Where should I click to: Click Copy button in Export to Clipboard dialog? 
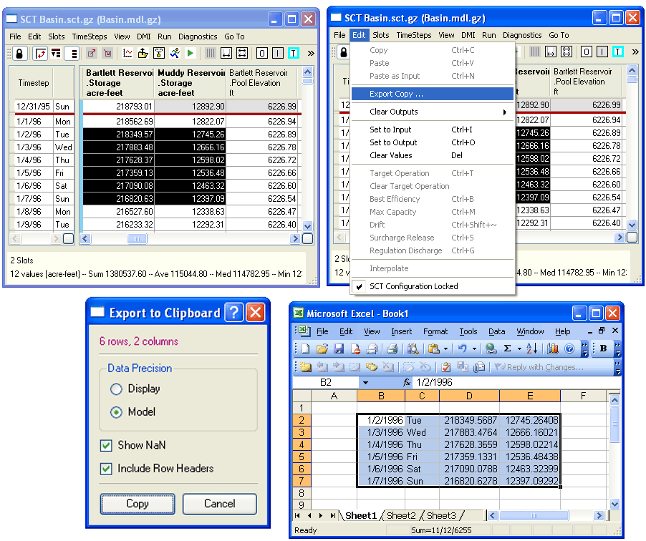point(138,504)
